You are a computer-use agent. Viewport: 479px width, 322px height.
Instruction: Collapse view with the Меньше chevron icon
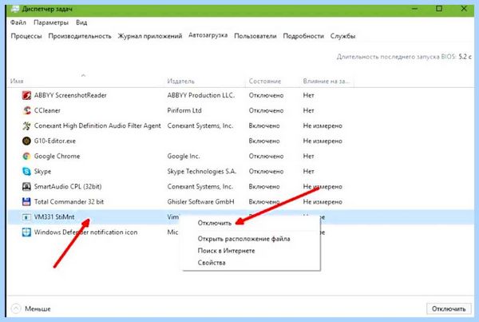tap(16, 308)
